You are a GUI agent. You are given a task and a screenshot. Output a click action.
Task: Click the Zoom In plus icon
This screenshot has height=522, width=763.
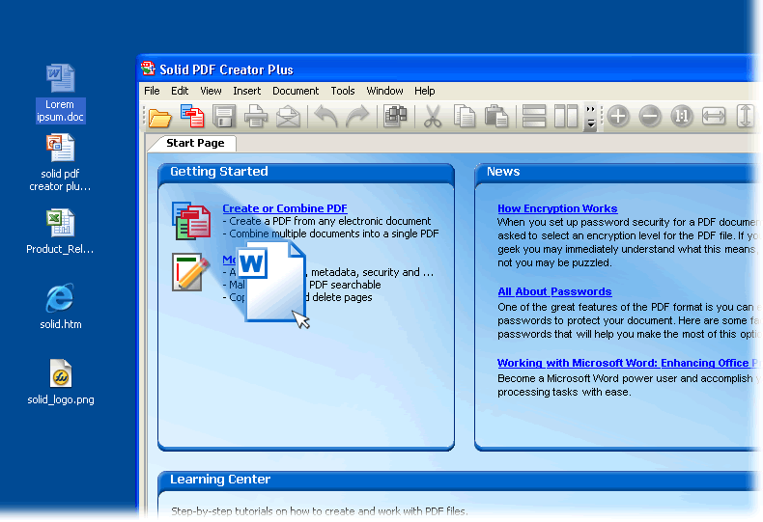click(618, 117)
